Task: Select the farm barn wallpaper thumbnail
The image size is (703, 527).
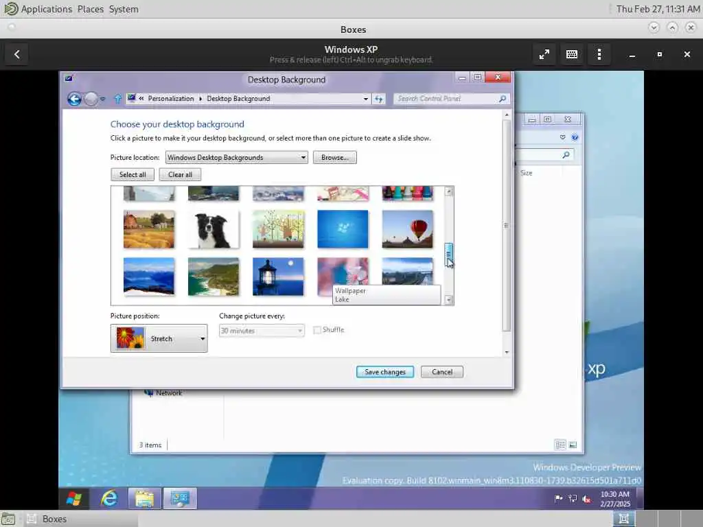Action: 149,229
